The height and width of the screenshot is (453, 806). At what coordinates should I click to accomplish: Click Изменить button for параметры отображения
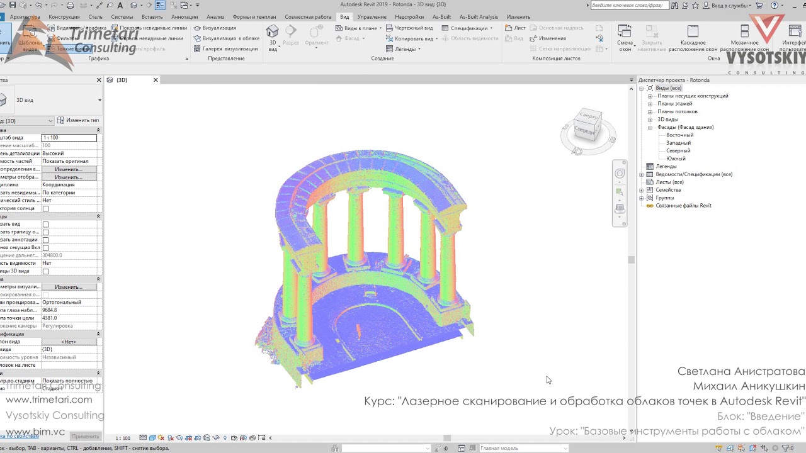click(x=69, y=177)
